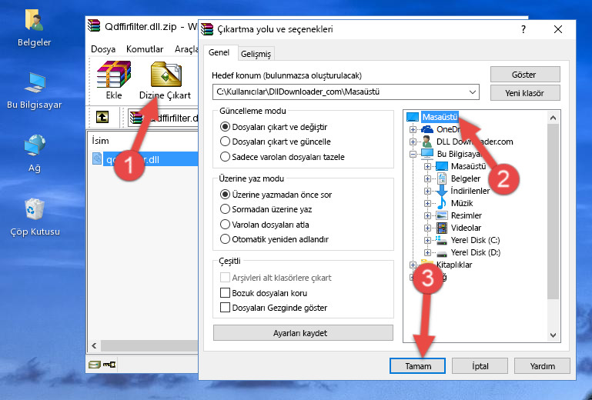Open the Belgeler desktop icon
The image size is (592, 400).
(x=34, y=28)
